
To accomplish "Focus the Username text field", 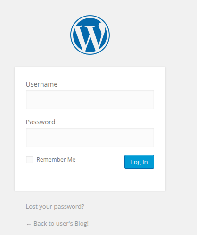I will tap(90, 99).
